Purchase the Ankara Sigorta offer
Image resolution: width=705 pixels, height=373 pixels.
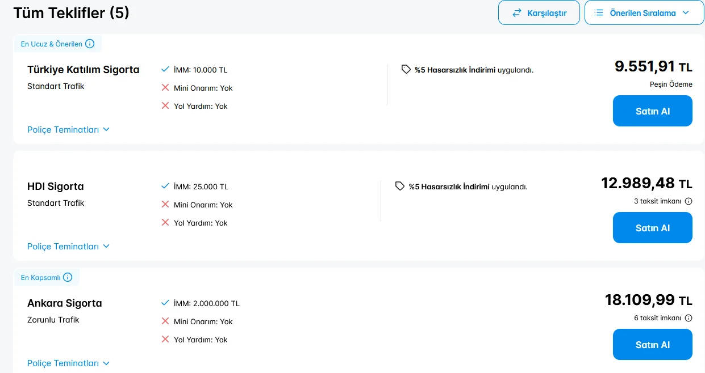coord(652,345)
